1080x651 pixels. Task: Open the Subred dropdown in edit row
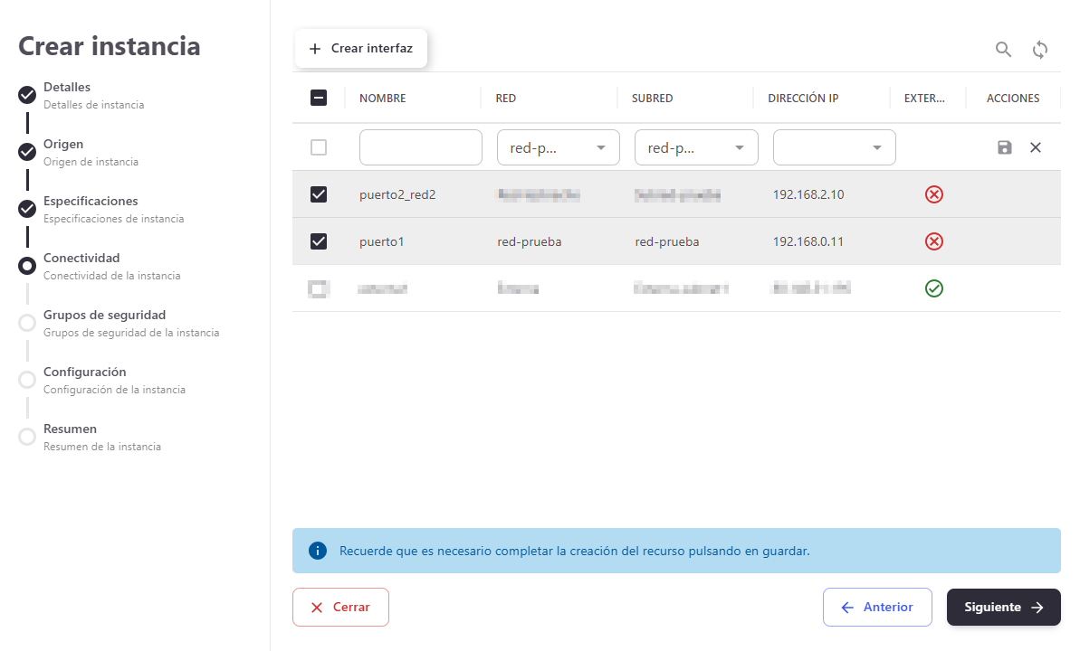tap(695, 147)
